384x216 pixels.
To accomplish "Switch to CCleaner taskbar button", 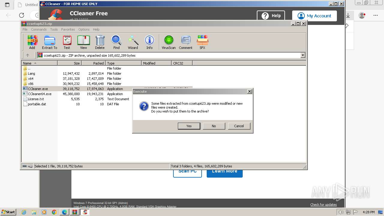I will (x=85, y=212).
